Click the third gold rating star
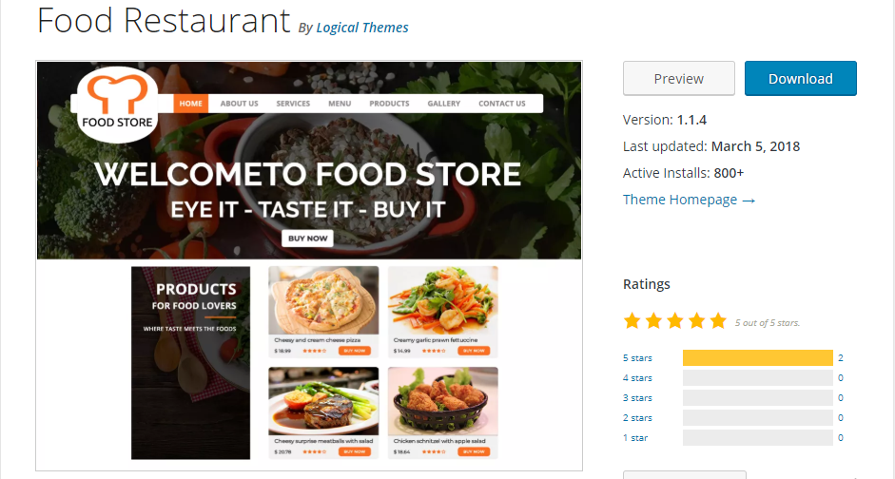This screenshot has height=479, width=895. click(x=674, y=321)
